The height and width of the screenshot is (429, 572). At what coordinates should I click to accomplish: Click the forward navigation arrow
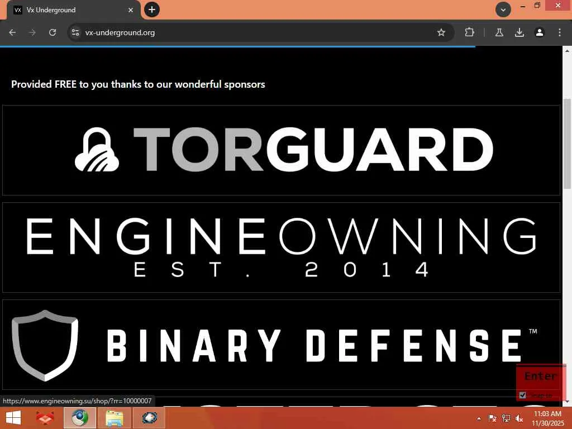(32, 32)
